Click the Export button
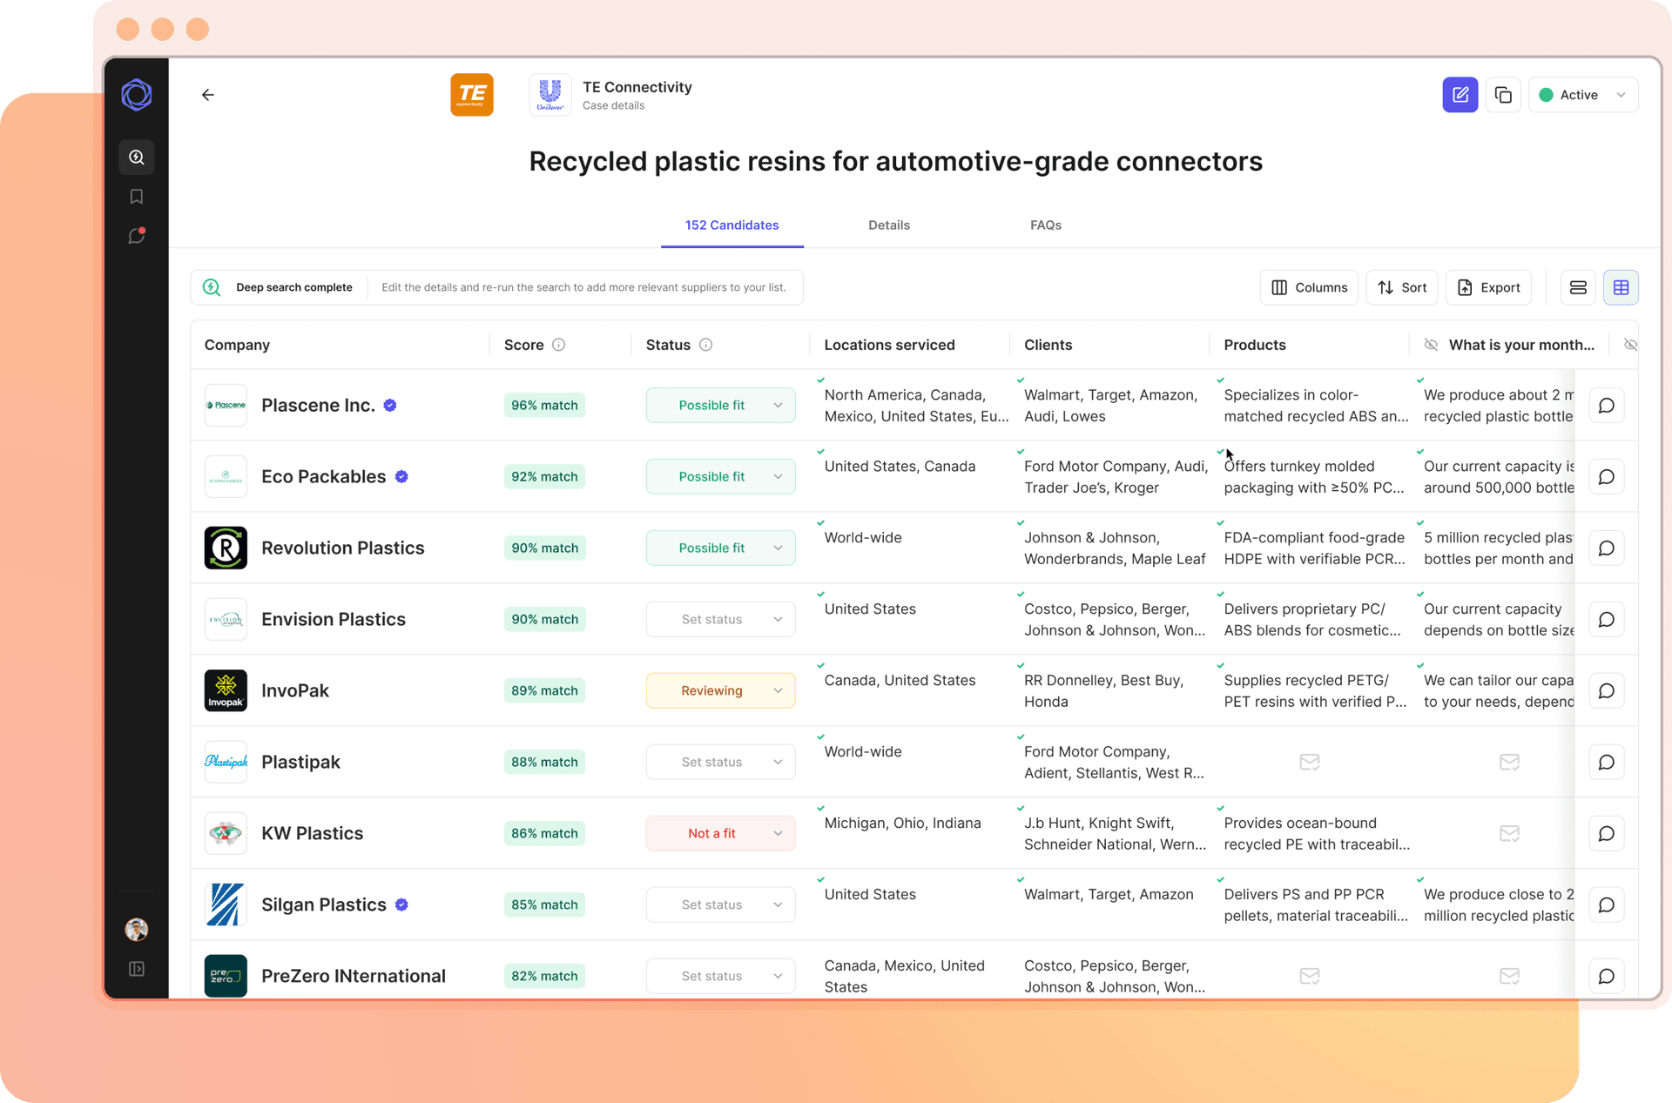 tap(1488, 287)
